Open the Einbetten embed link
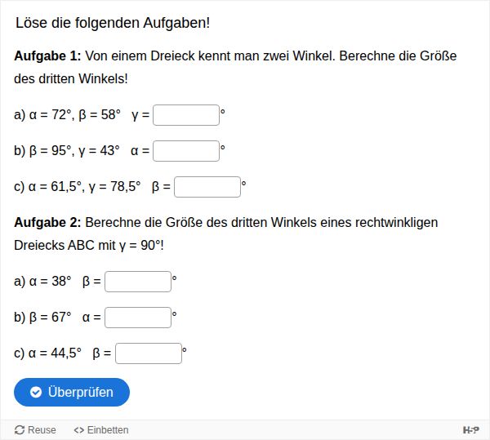490x440 pixels. tap(101, 430)
